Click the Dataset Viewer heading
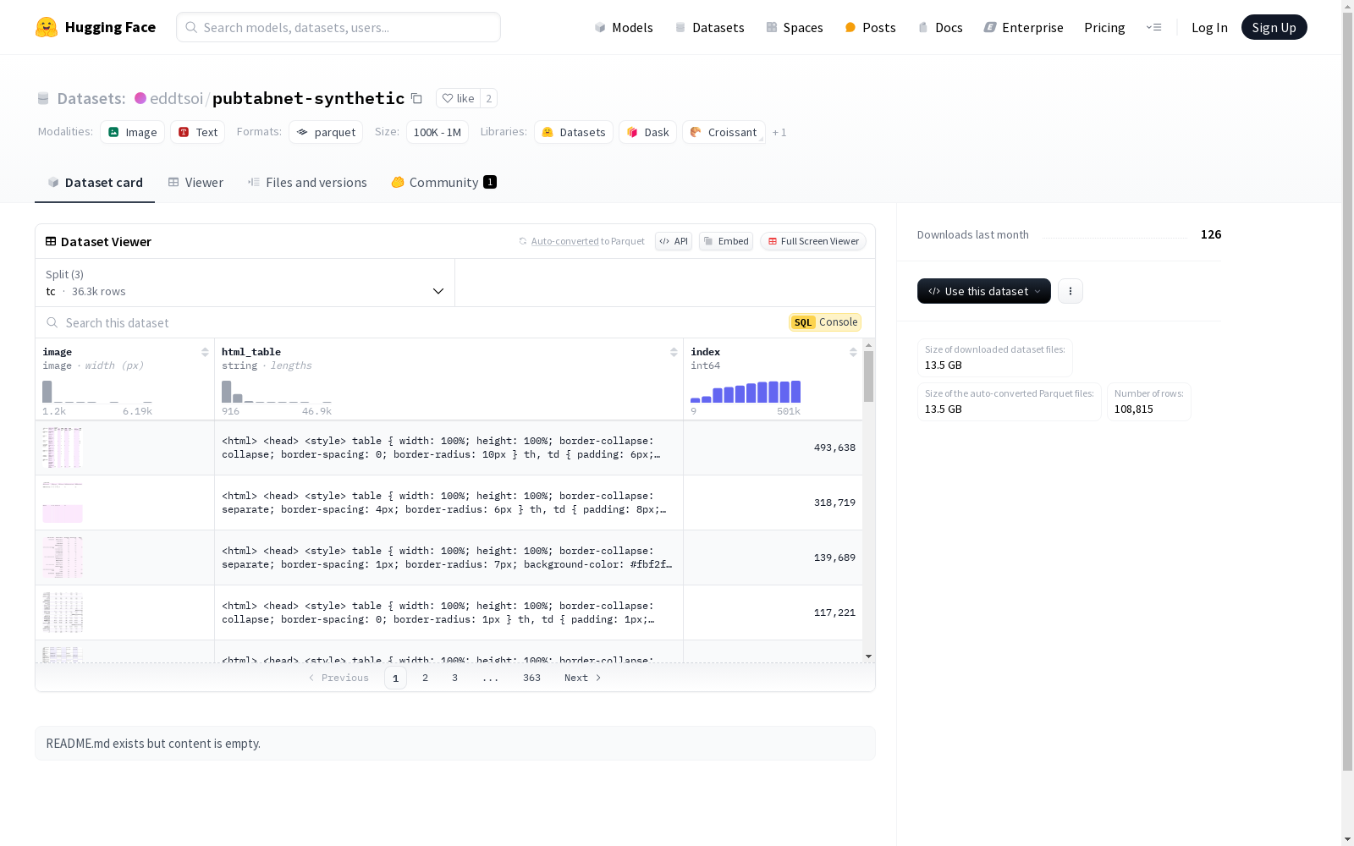 [x=98, y=241]
